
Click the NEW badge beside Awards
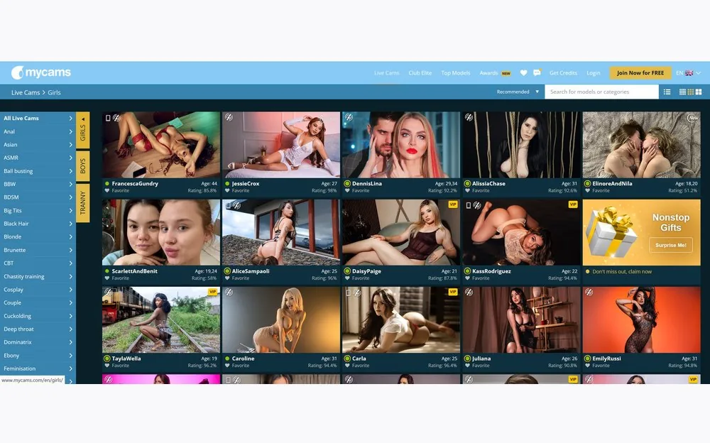[x=506, y=73]
